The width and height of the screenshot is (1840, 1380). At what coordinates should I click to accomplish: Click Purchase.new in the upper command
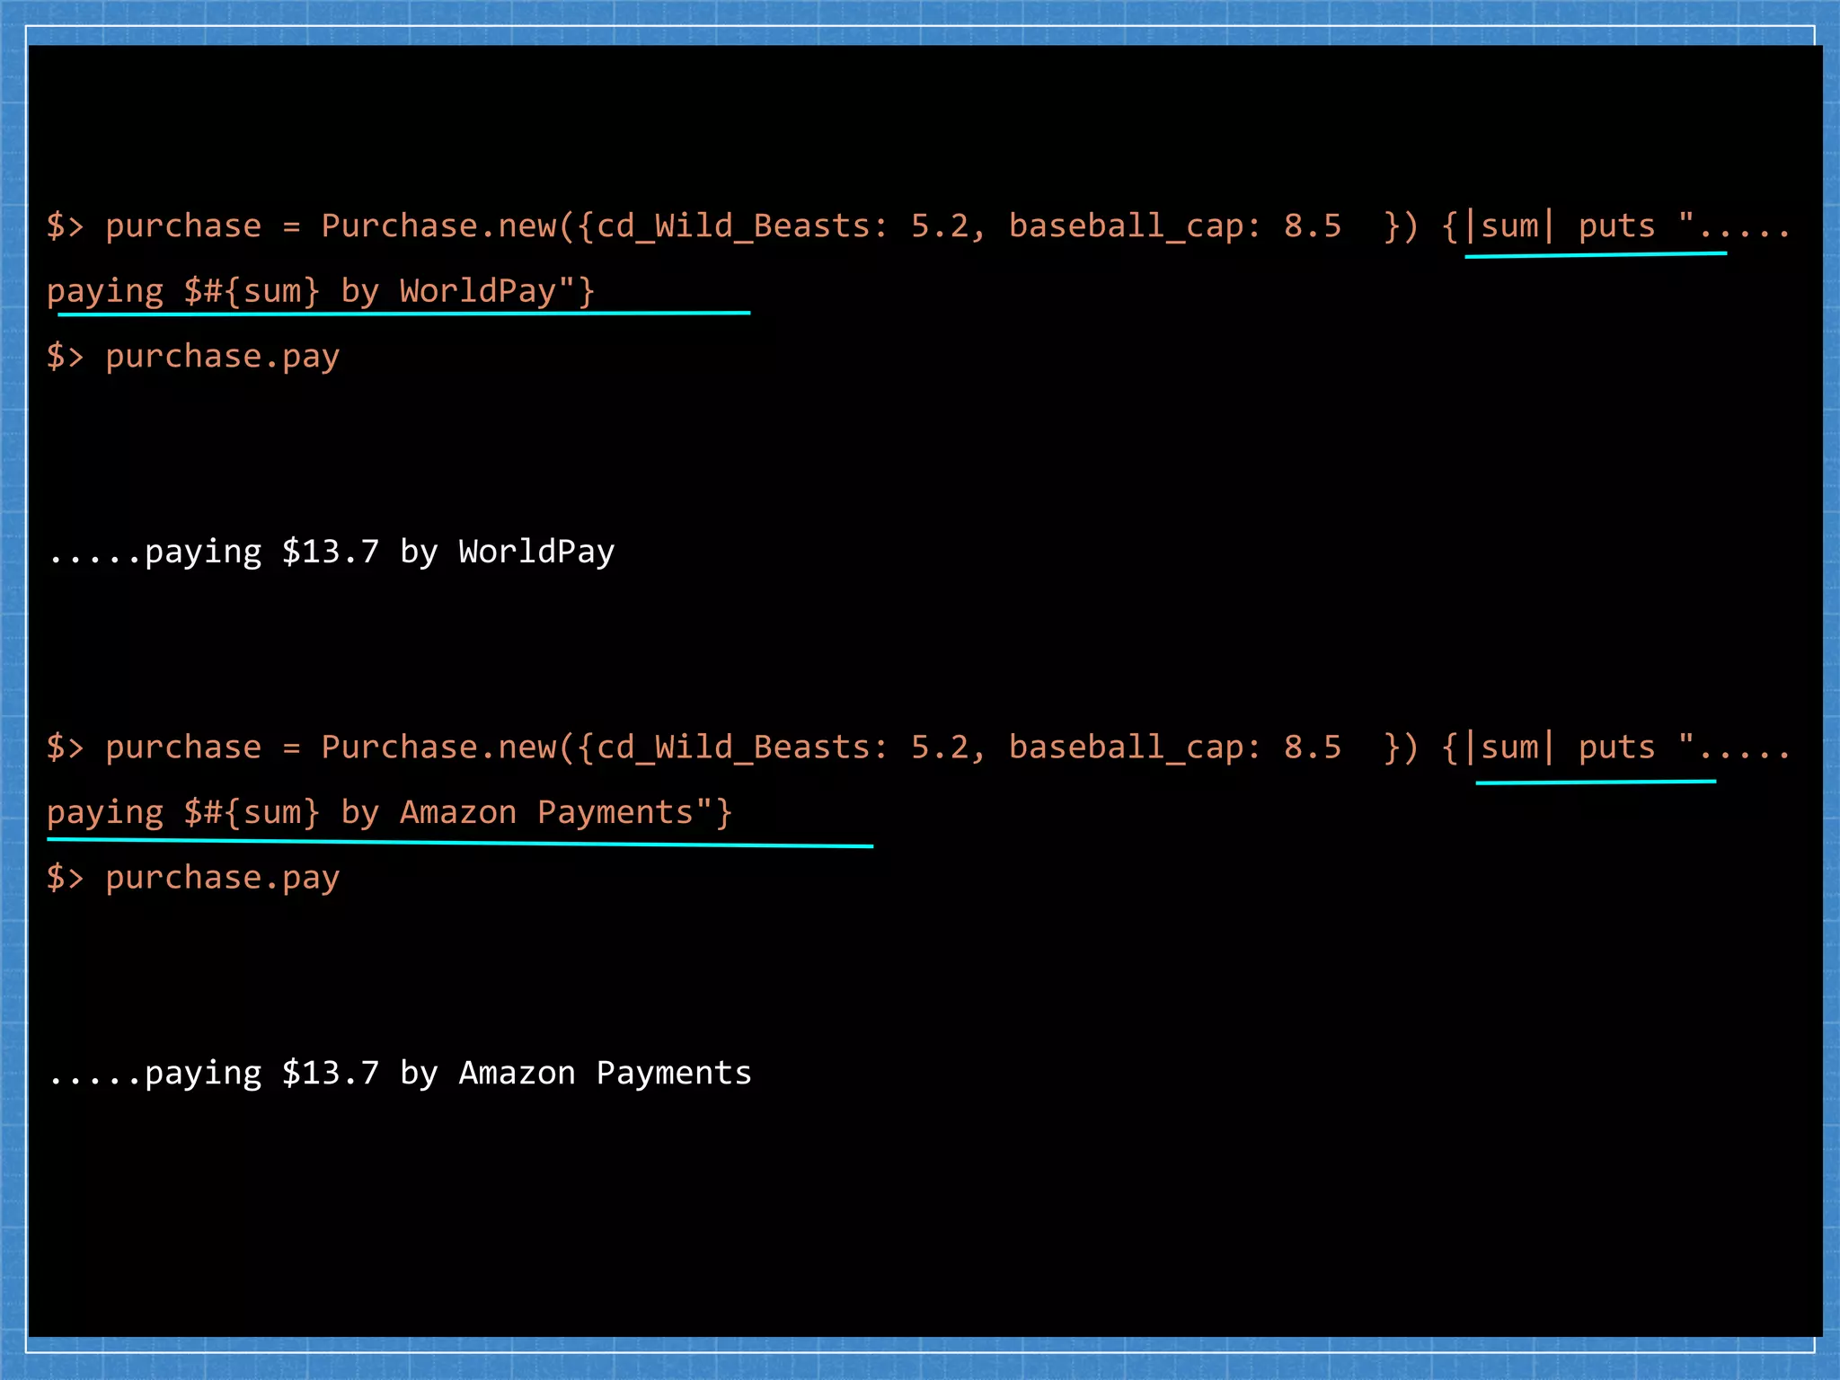pos(438,226)
